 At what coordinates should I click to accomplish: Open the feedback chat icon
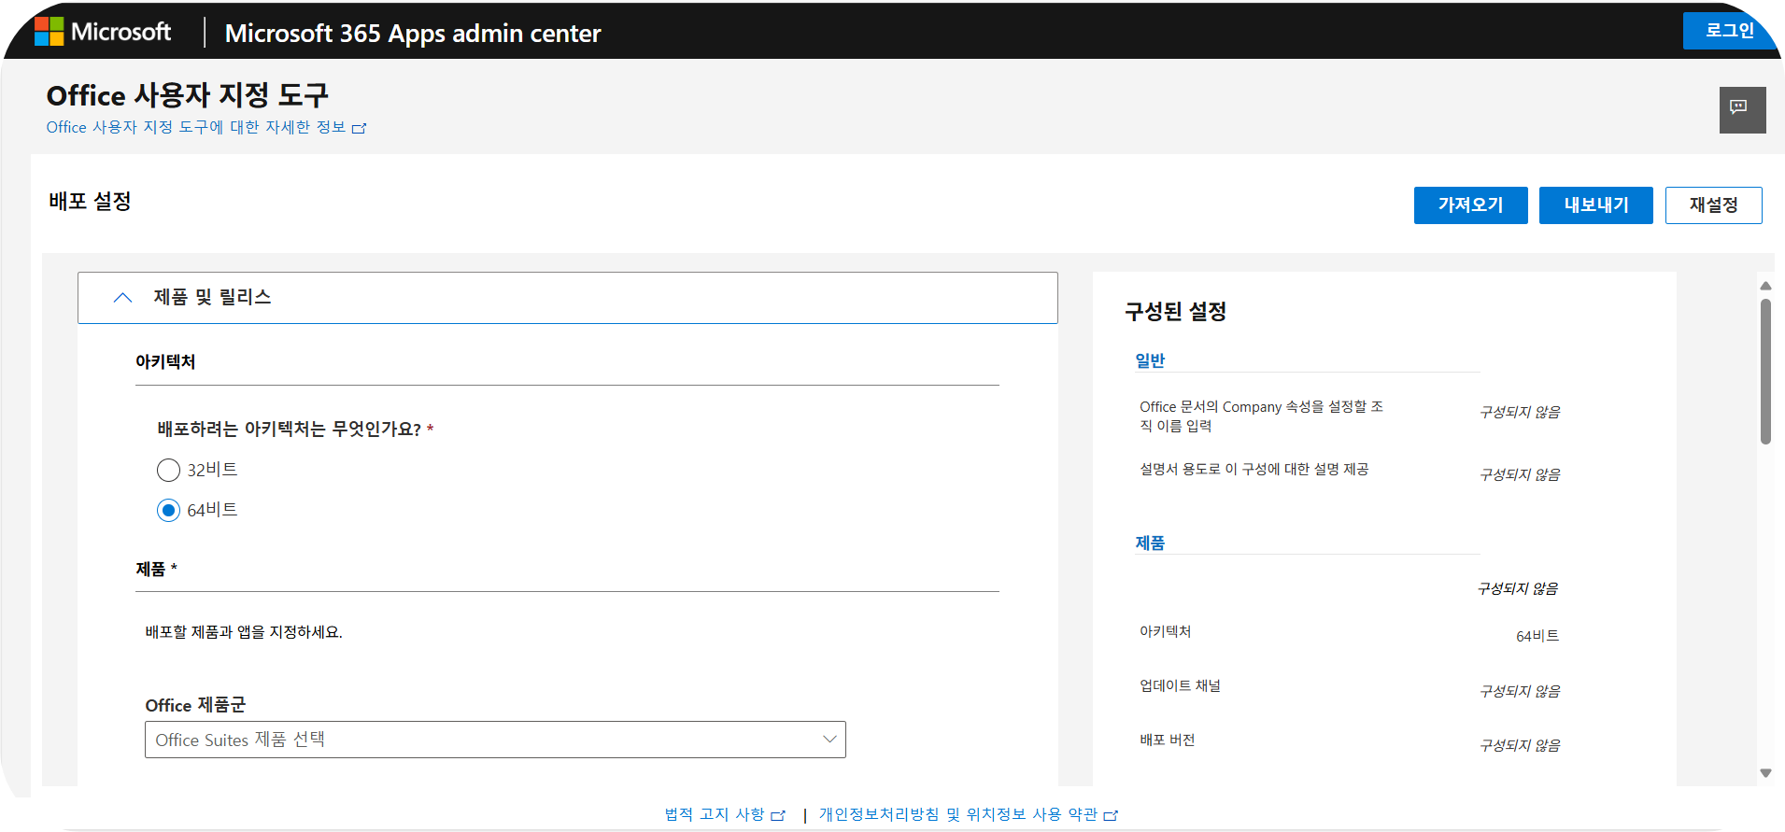pyautogui.click(x=1742, y=109)
